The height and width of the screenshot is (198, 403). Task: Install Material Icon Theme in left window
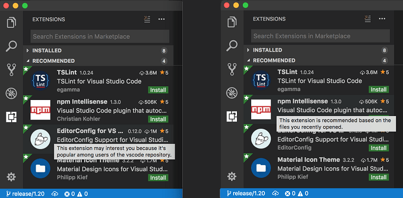coord(158,178)
